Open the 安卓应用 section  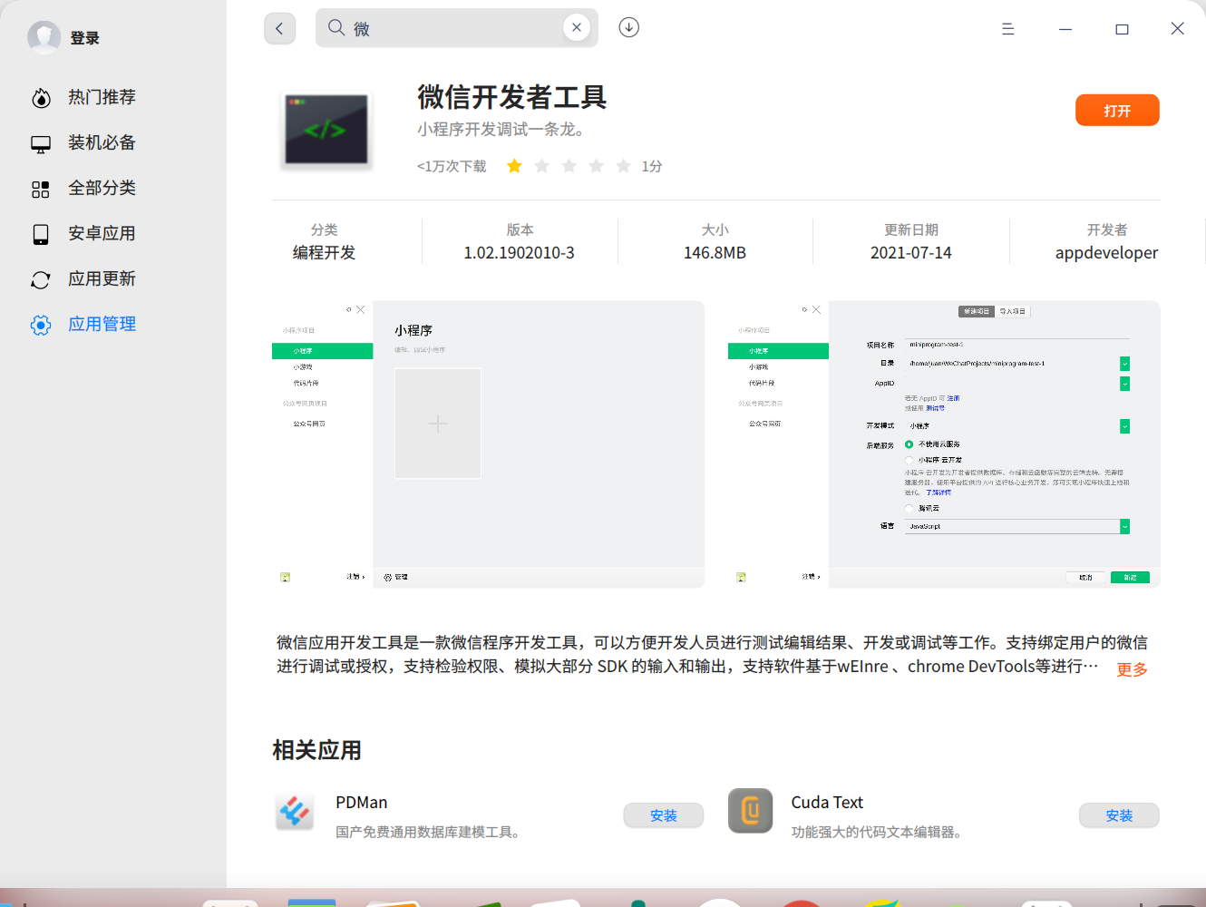(x=102, y=233)
